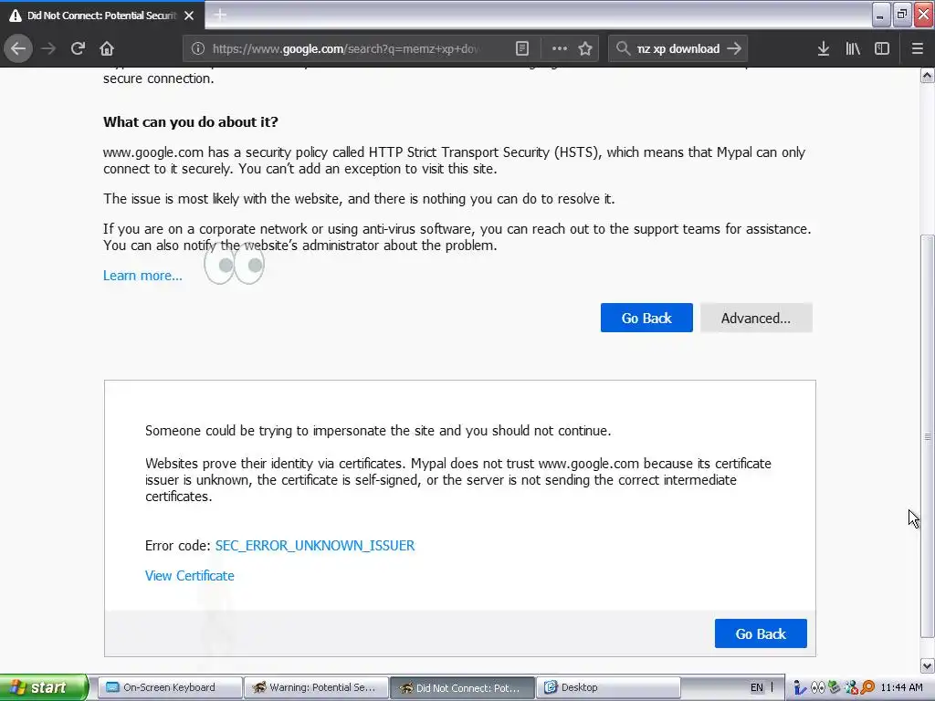Viewport: 935px width, 701px height.
Task: Open page actions three-dot menu
Action: [560, 48]
